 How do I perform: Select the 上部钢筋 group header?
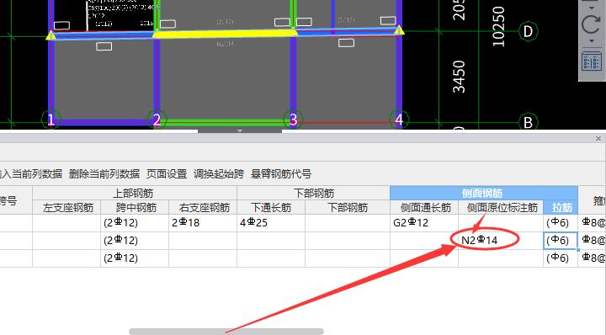click(x=135, y=193)
